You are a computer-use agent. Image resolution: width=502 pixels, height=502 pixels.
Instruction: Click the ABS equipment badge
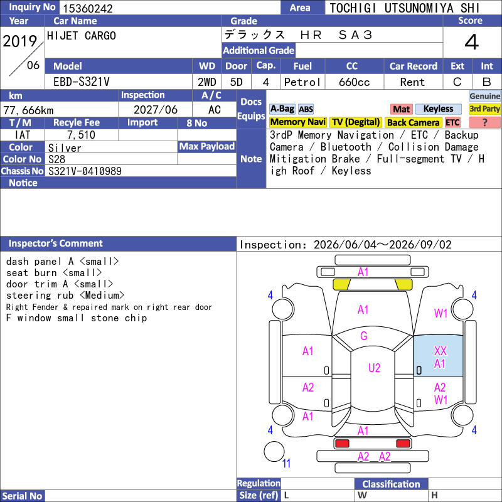(x=306, y=109)
